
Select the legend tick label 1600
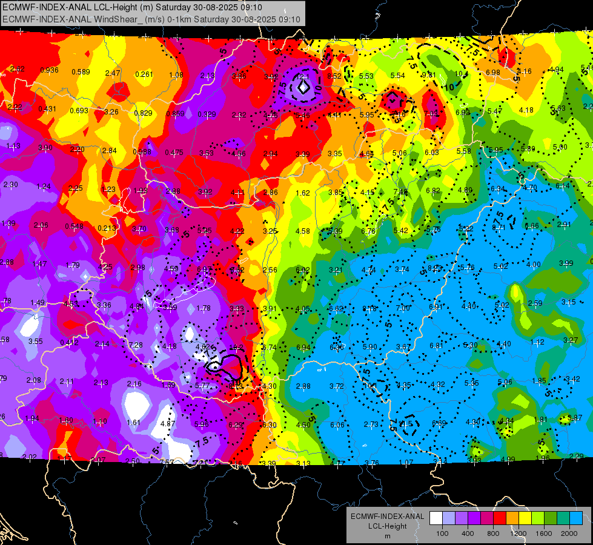click(x=544, y=533)
